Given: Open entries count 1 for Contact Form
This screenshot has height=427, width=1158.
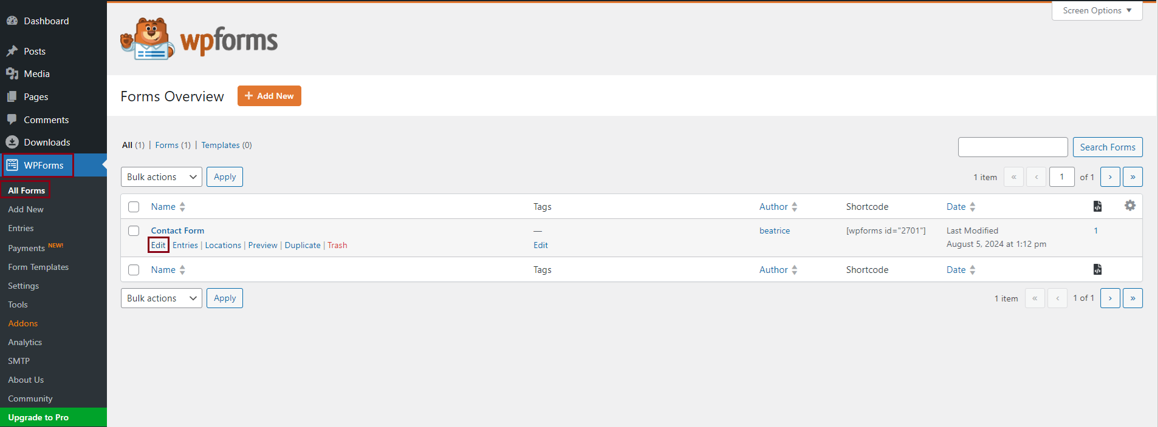Looking at the screenshot, I should click(1096, 230).
